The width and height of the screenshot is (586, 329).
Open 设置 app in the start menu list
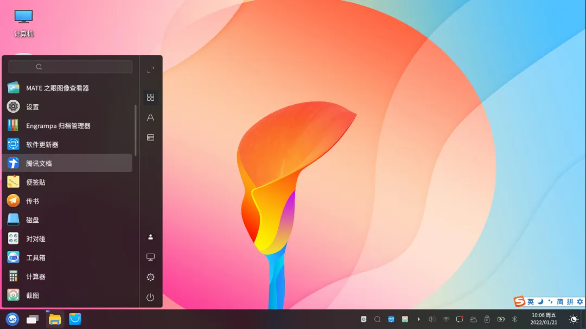pyautogui.click(x=67, y=107)
